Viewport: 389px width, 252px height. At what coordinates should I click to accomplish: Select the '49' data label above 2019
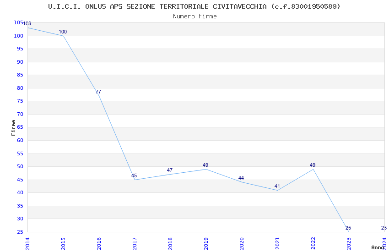pos(205,165)
